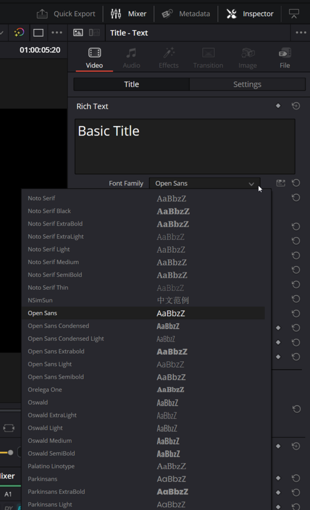The height and width of the screenshot is (510, 310).
Task: Toggle the Mixer panel
Action: pyautogui.click(x=129, y=14)
